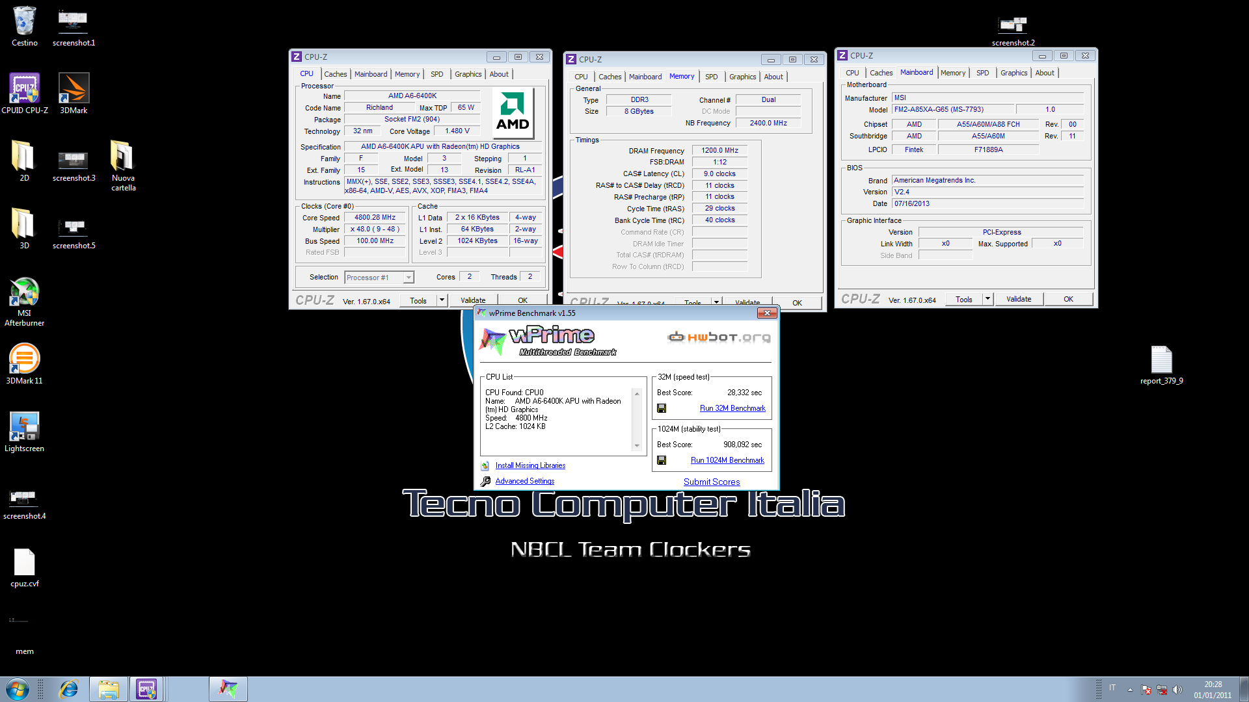Viewport: 1249px width, 702px height.
Task: Click Validate in the left CPU-Z window
Action: tap(473, 300)
